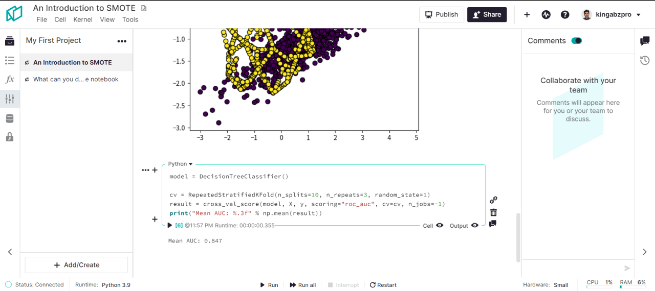Click the comment input field
The height and width of the screenshot is (291, 655).
tap(572, 268)
